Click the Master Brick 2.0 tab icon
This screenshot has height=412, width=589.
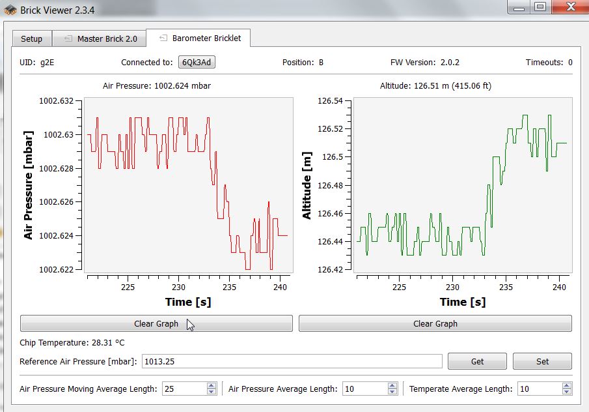pyautogui.click(x=68, y=39)
